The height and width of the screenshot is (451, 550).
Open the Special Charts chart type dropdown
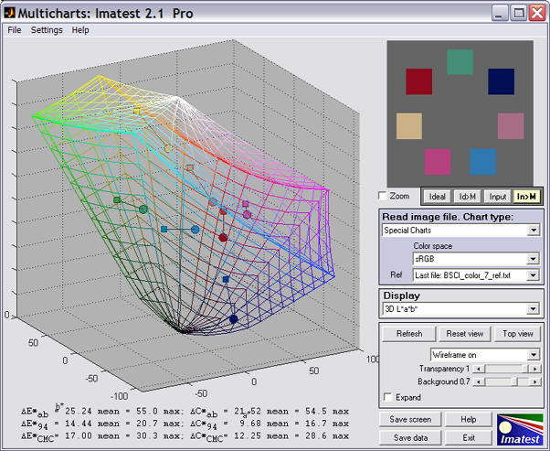[x=460, y=231]
